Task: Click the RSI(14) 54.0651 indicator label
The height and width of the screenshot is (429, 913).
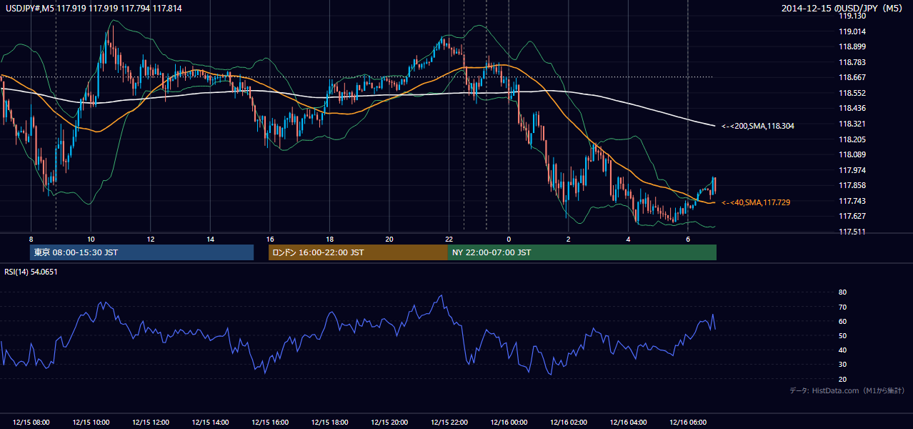Action: pos(31,272)
